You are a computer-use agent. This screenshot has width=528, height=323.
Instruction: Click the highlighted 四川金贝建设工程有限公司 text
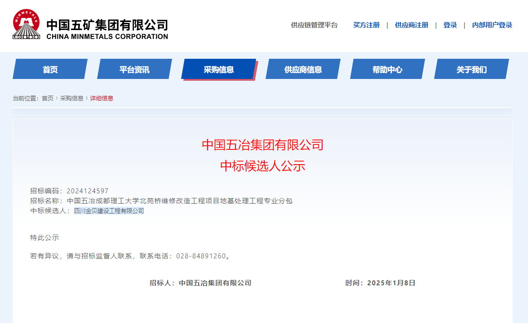click(x=109, y=211)
